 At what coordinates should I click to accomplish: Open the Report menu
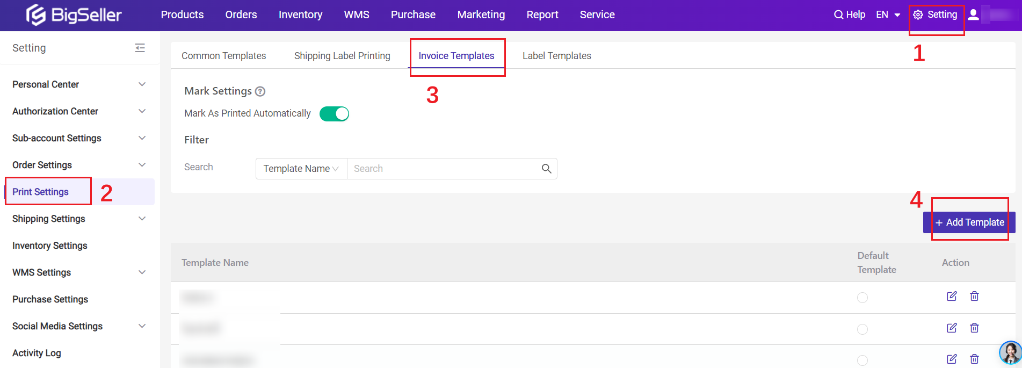pyautogui.click(x=542, y=15)
